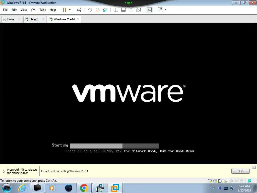Enter full screen mode
The height and width of the screenshot is (193, 257).
coord(131,10)
